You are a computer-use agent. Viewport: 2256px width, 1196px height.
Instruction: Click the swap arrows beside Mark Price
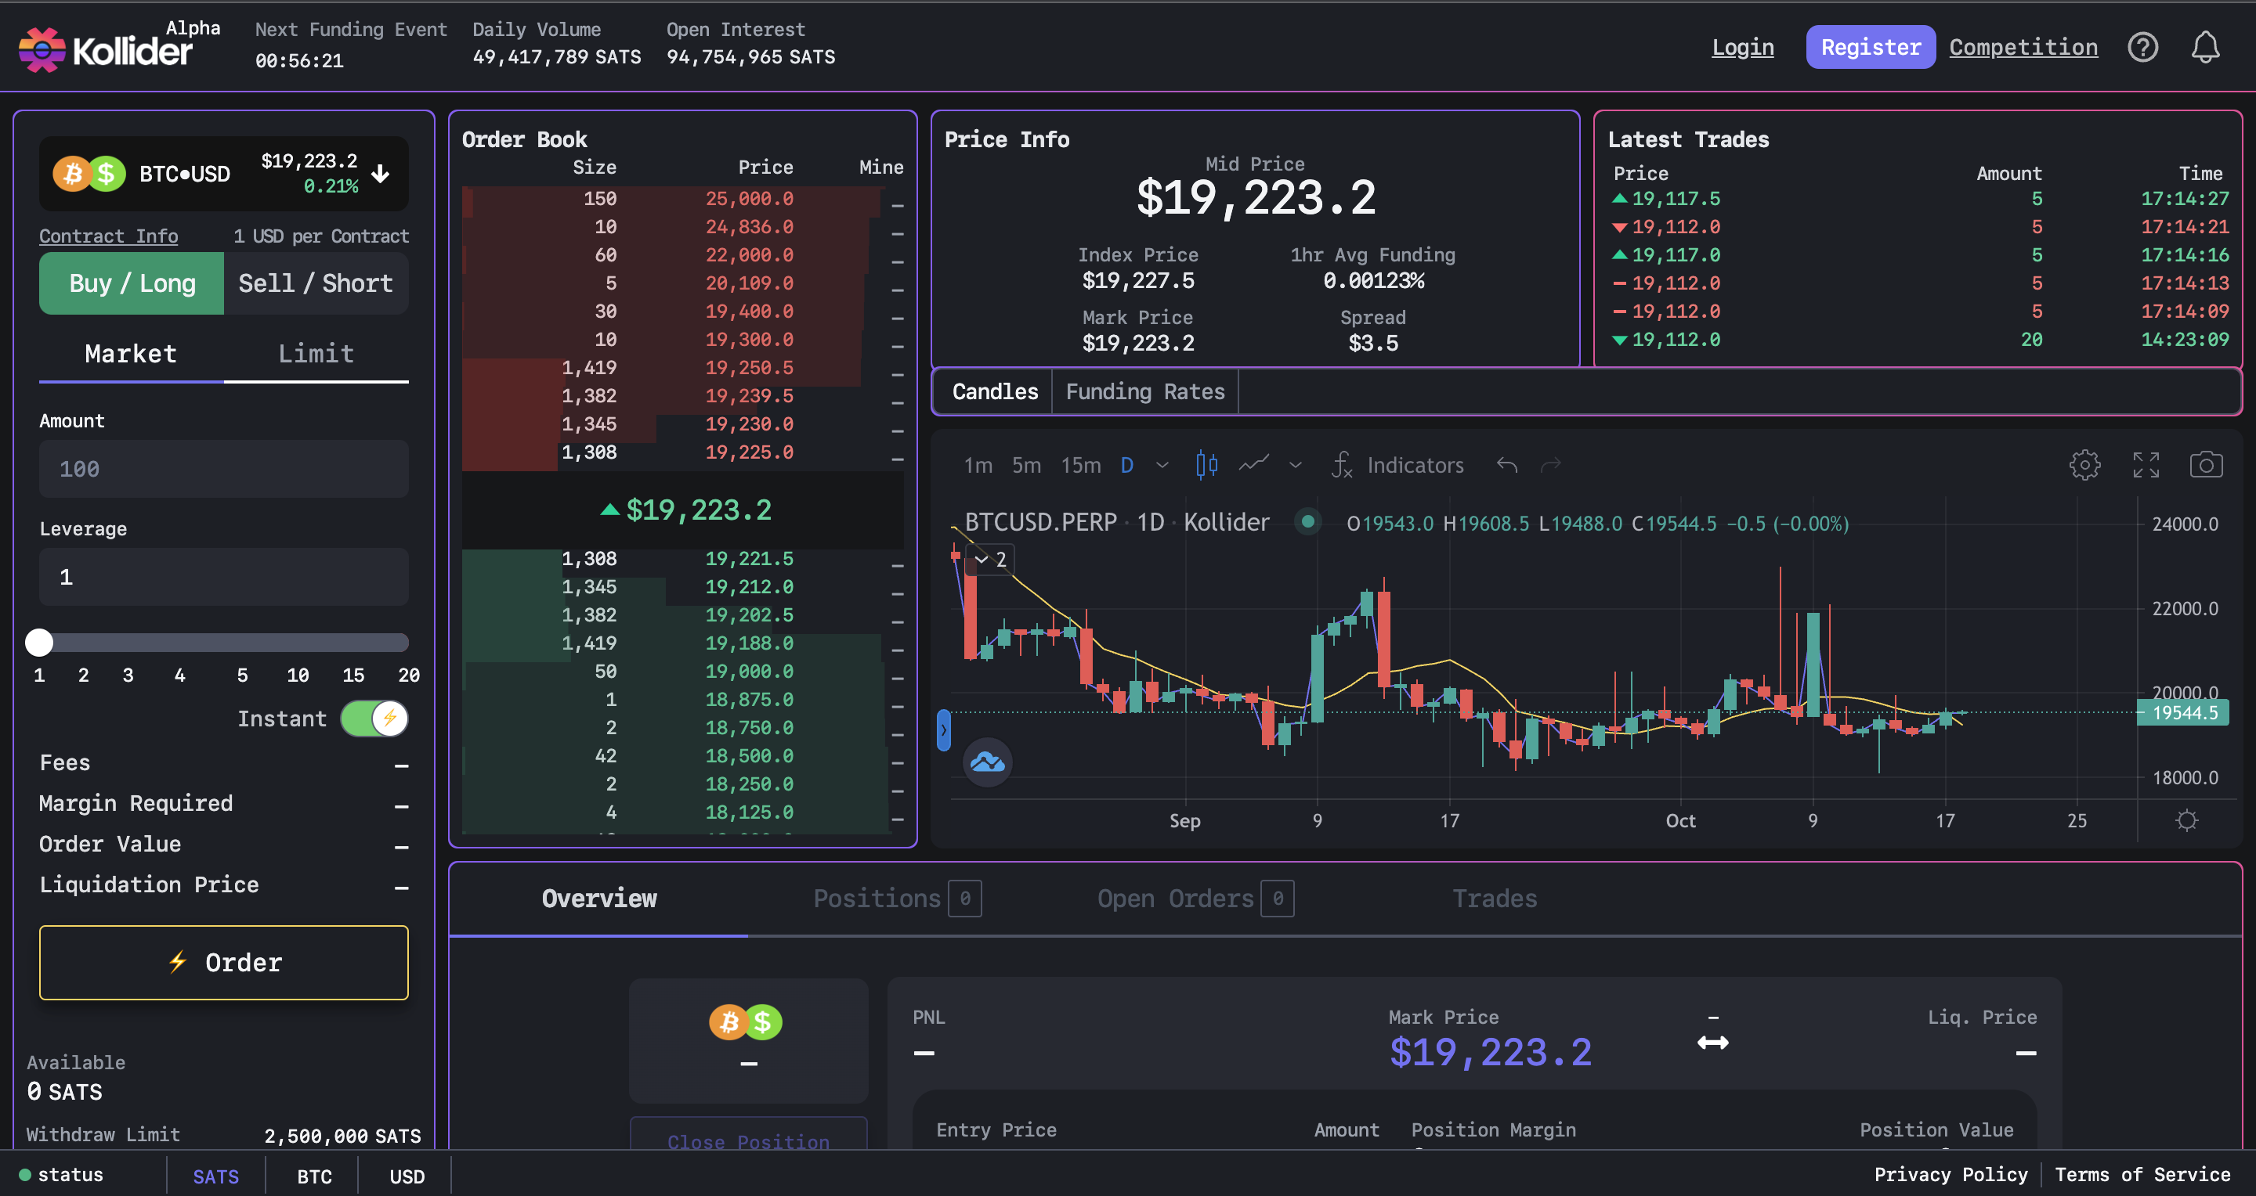pyautogui.click(x=1712, y=1042)
